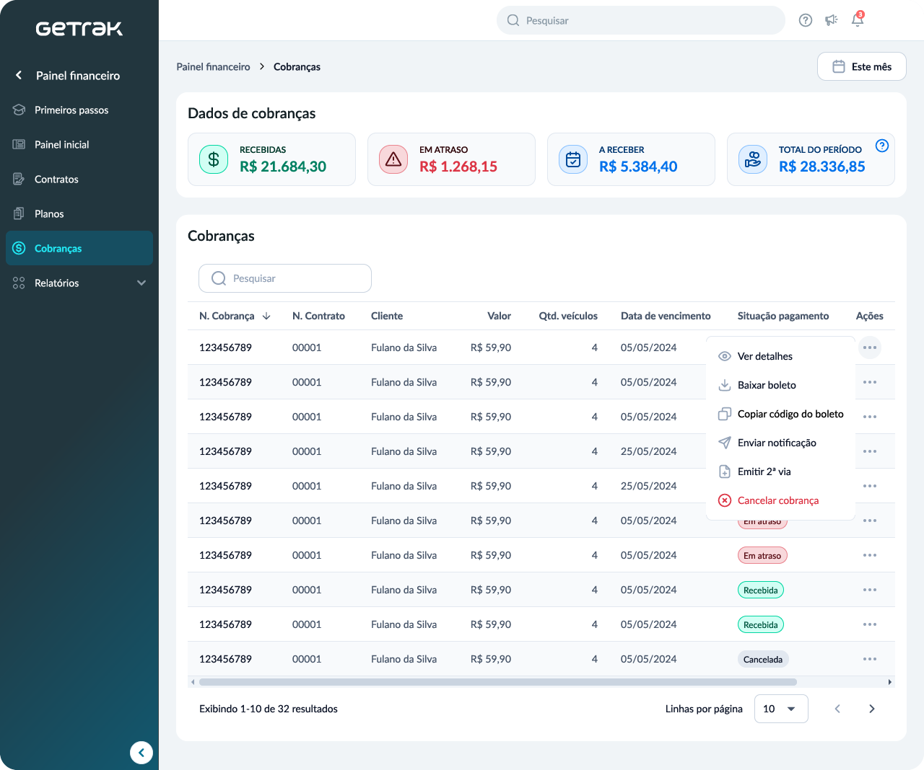Click the megaphone announcements icon

pos(832,20)
